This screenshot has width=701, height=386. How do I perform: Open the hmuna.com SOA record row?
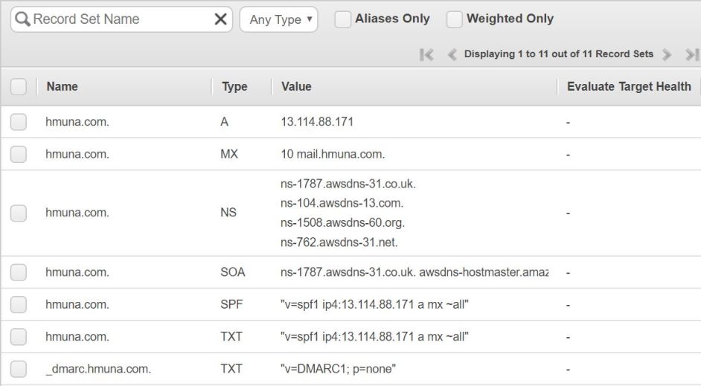tap(77, 272)
